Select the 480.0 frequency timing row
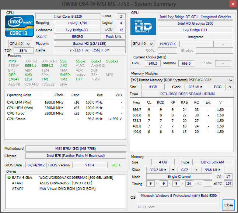 pyautogui.click(x=182, y=126)
